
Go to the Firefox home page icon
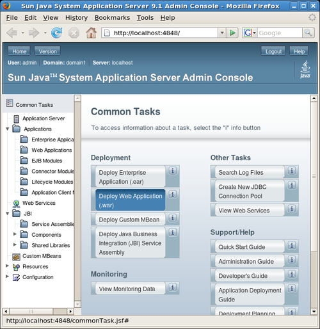[92, 33]
